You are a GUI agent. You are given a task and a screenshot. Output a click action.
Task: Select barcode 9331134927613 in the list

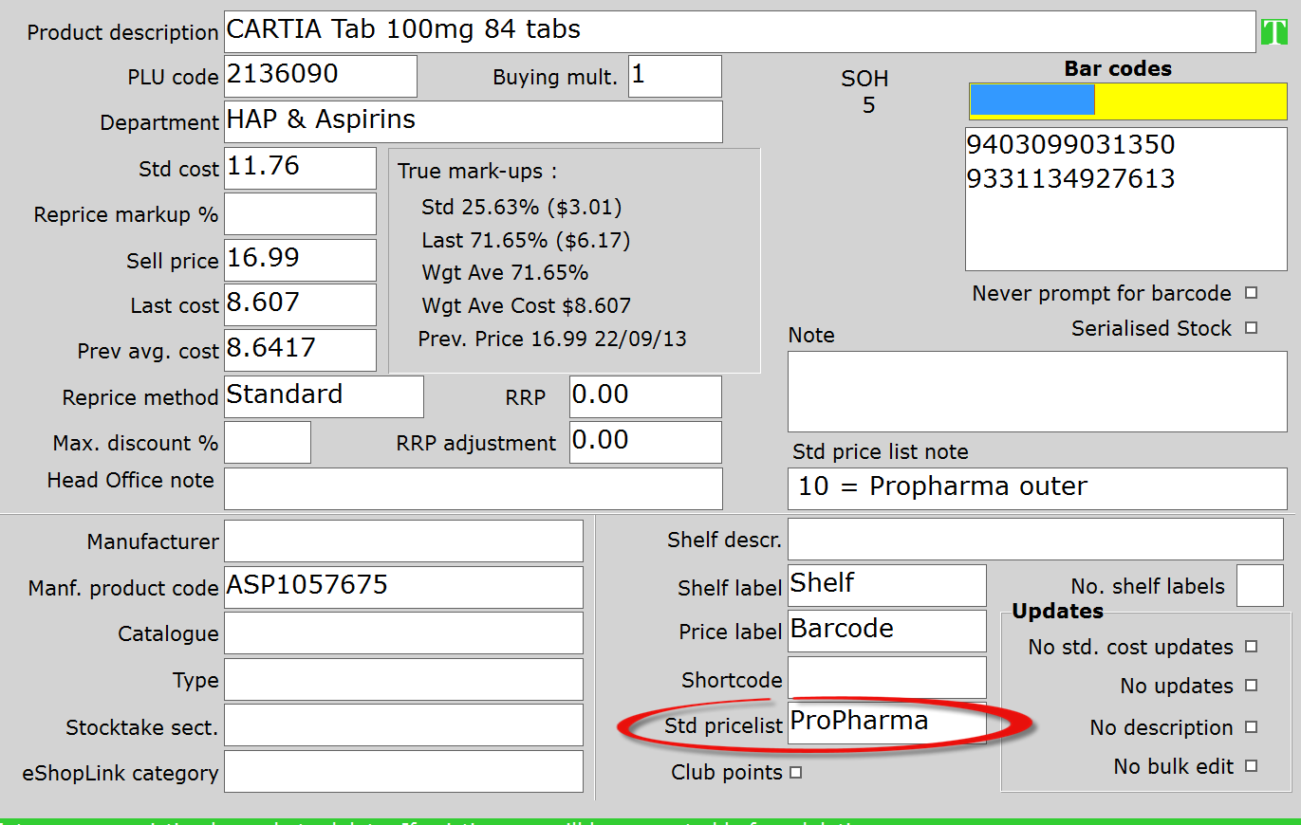1070,178
